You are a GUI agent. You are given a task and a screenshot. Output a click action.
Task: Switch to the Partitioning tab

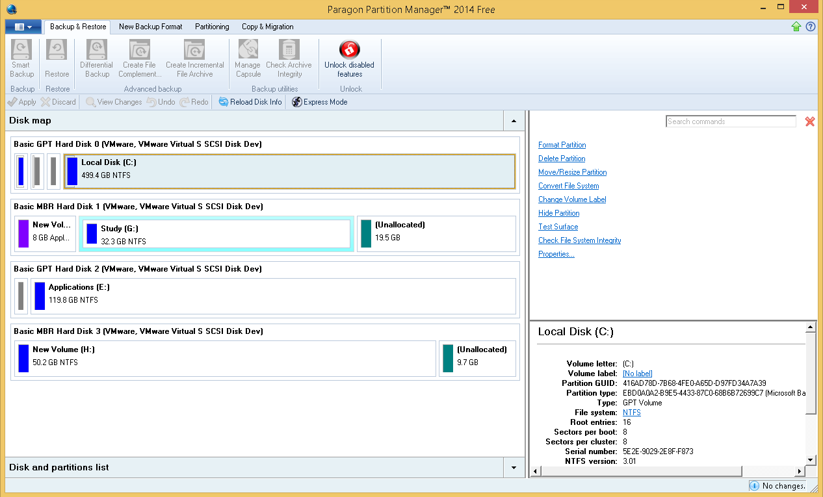pos(211,27)
